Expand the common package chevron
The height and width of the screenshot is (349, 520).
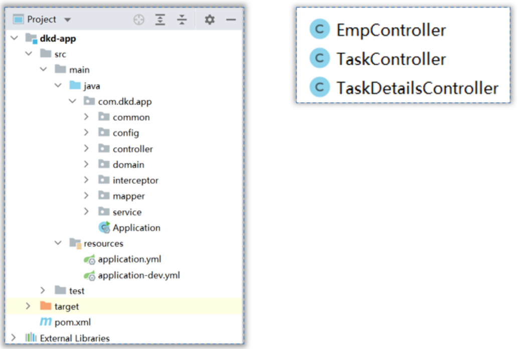[86, 117]
